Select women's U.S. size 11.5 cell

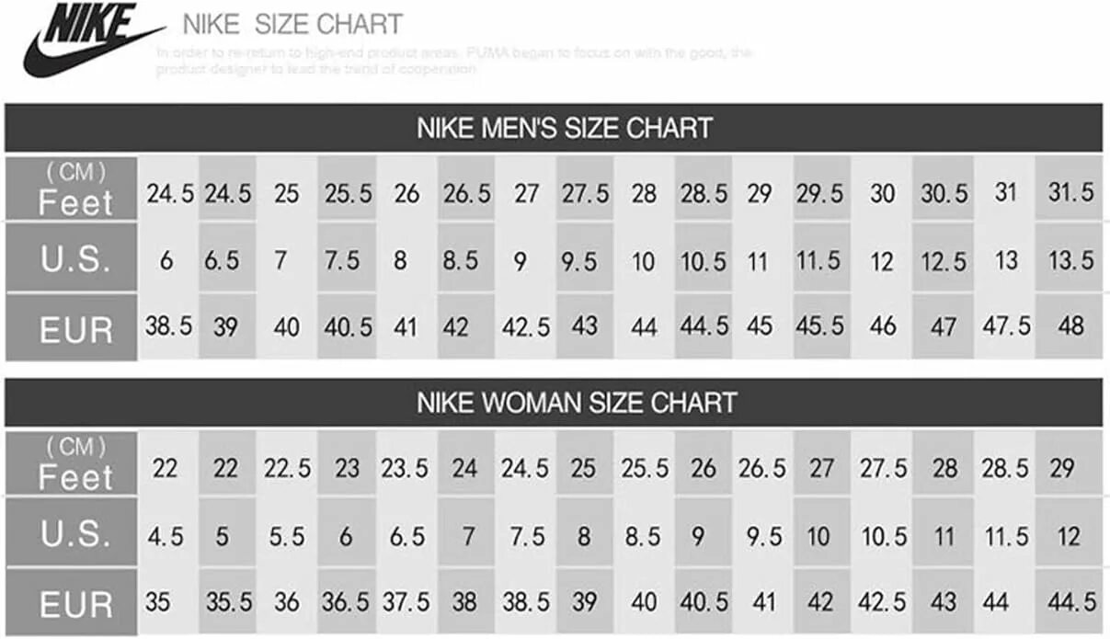(1005, 535)
